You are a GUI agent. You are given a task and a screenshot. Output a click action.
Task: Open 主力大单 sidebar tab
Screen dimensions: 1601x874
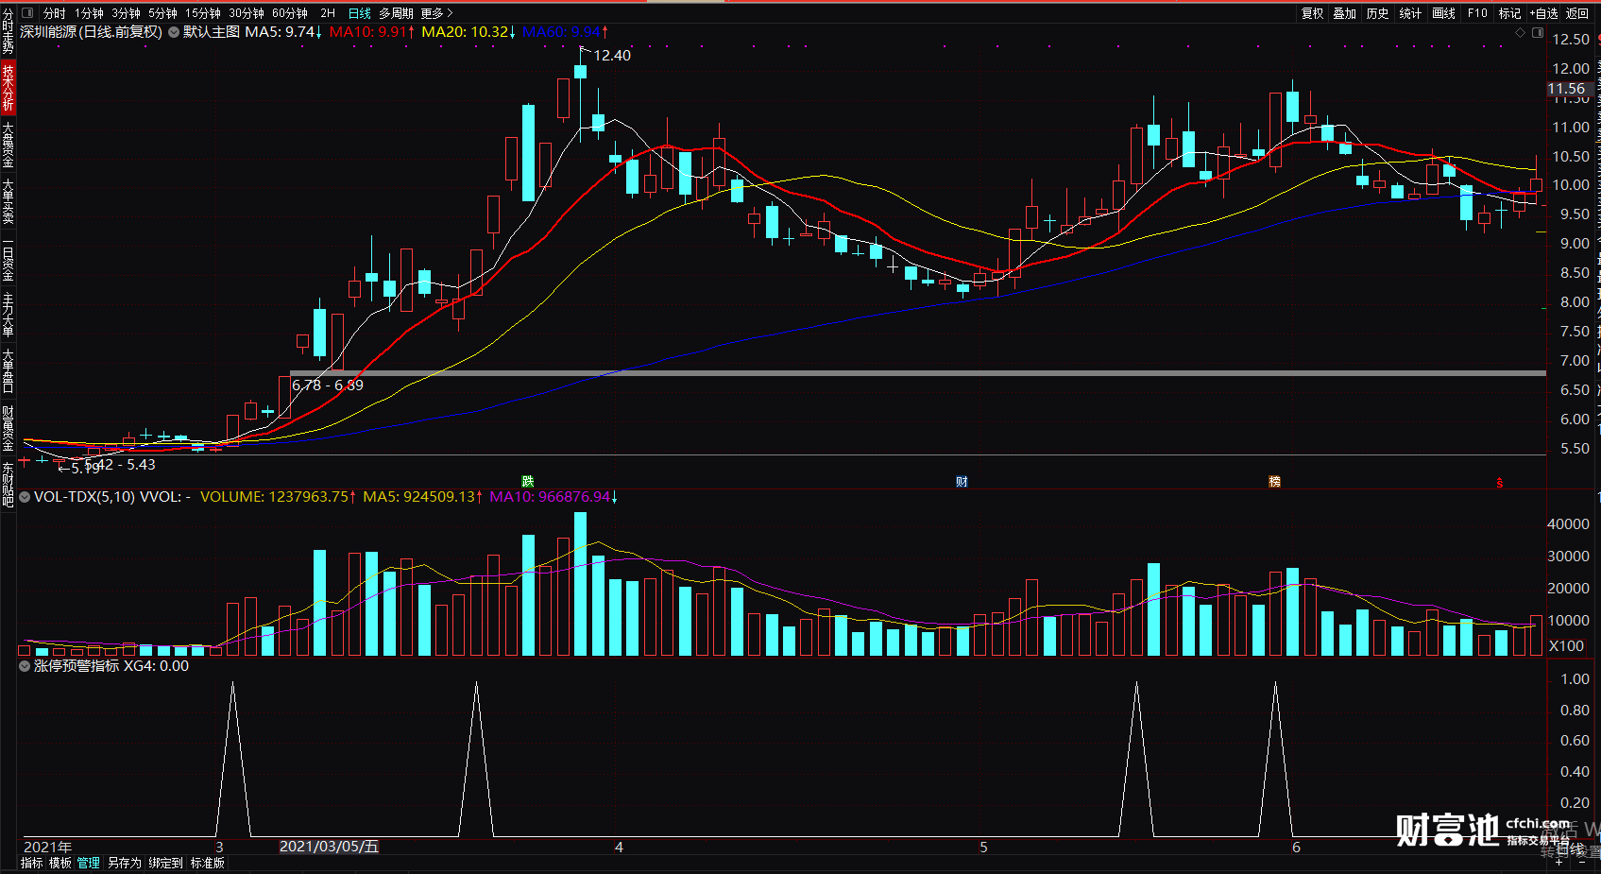coord(8,315)
